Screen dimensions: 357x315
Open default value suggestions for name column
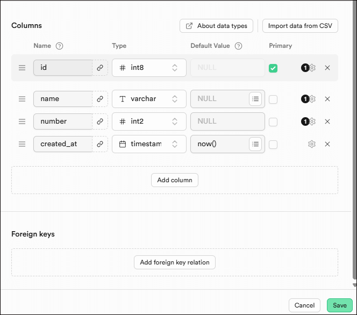(x=255, y=99)
